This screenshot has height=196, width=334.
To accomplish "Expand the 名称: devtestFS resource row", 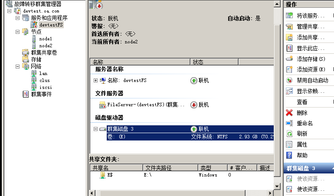I will point(95,80).
